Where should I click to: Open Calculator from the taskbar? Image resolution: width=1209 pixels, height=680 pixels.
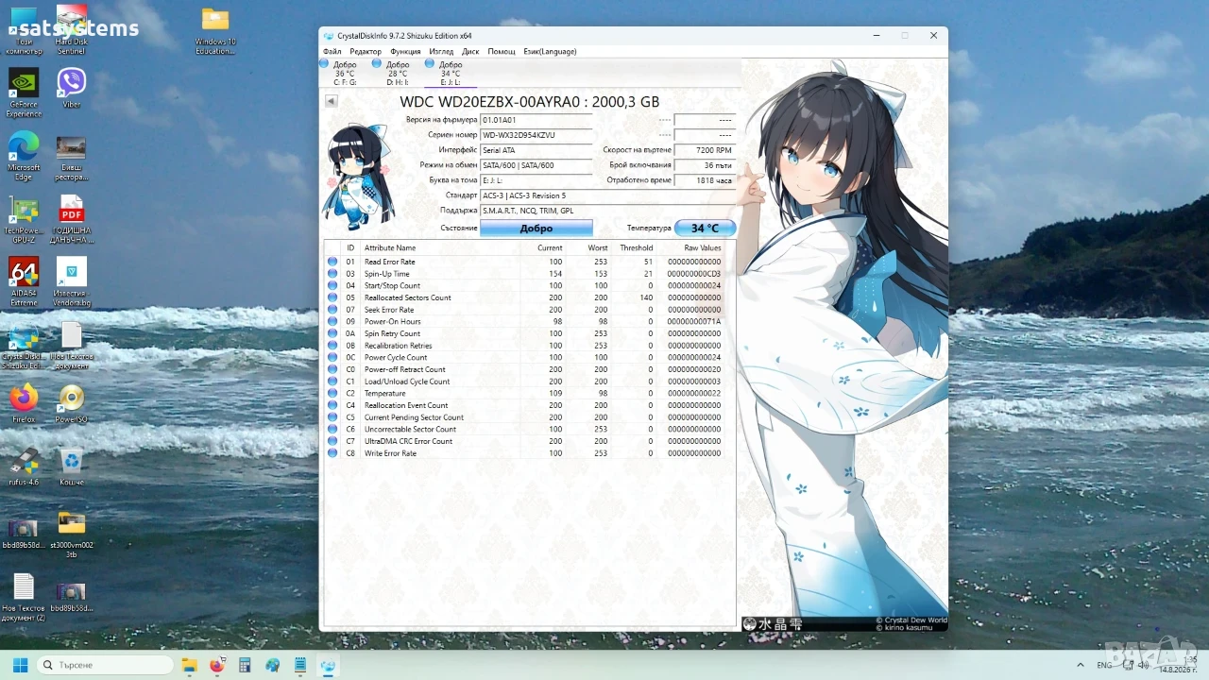pyautogui.click(x=245, y=665)
